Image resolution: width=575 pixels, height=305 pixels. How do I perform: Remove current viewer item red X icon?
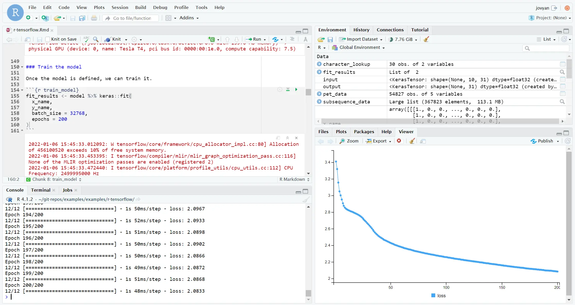[x=399, y=141]
